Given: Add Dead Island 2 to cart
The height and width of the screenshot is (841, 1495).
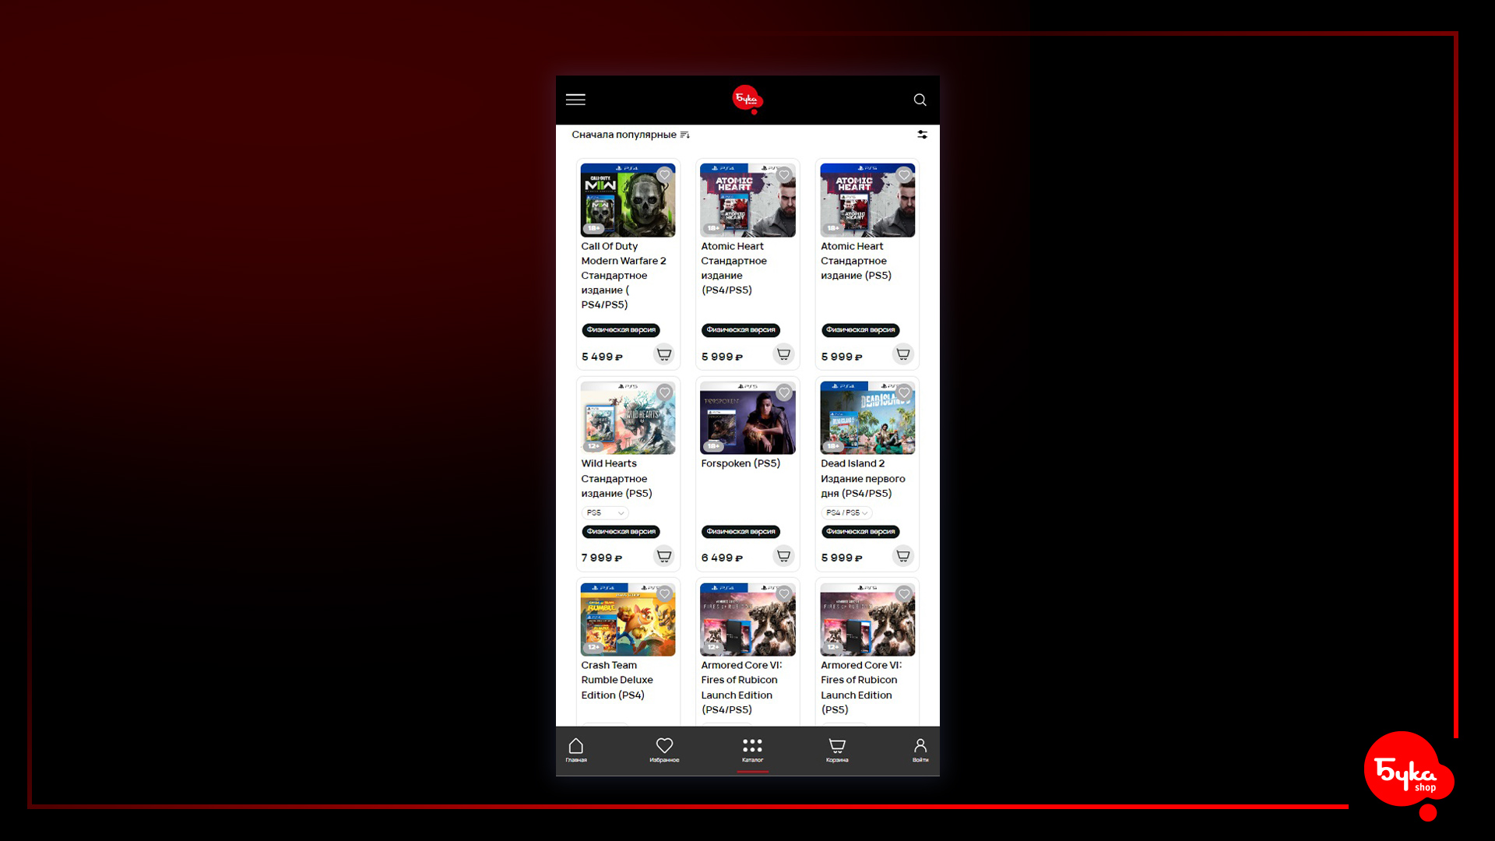Looking at the screenshot, I should pyautogui.click(x=903, y=556).
